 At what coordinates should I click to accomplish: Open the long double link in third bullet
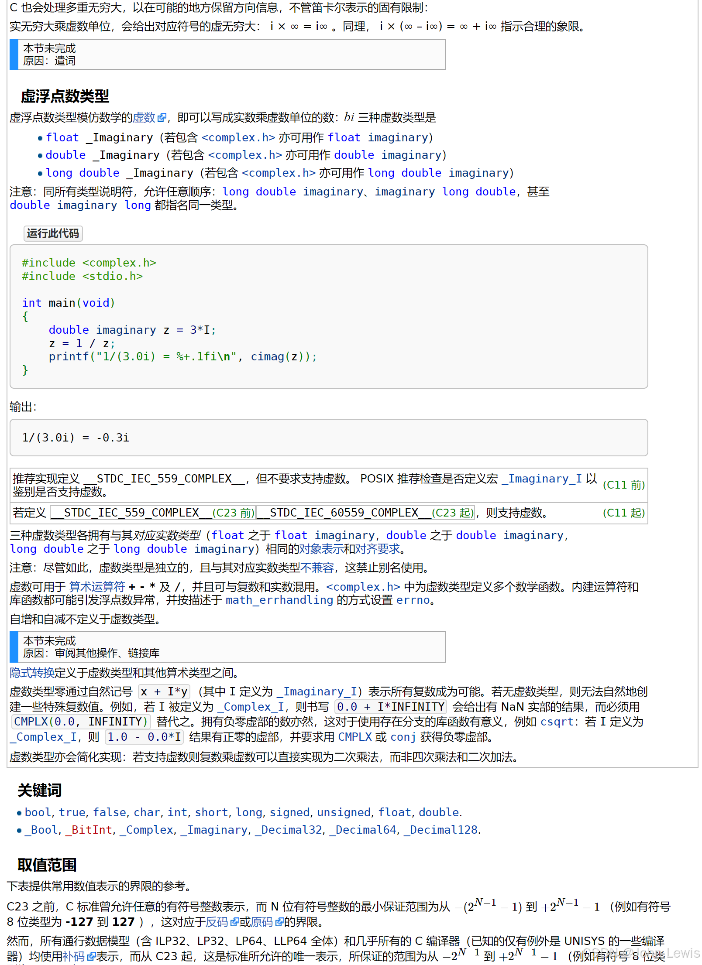[x=83, y=173]
